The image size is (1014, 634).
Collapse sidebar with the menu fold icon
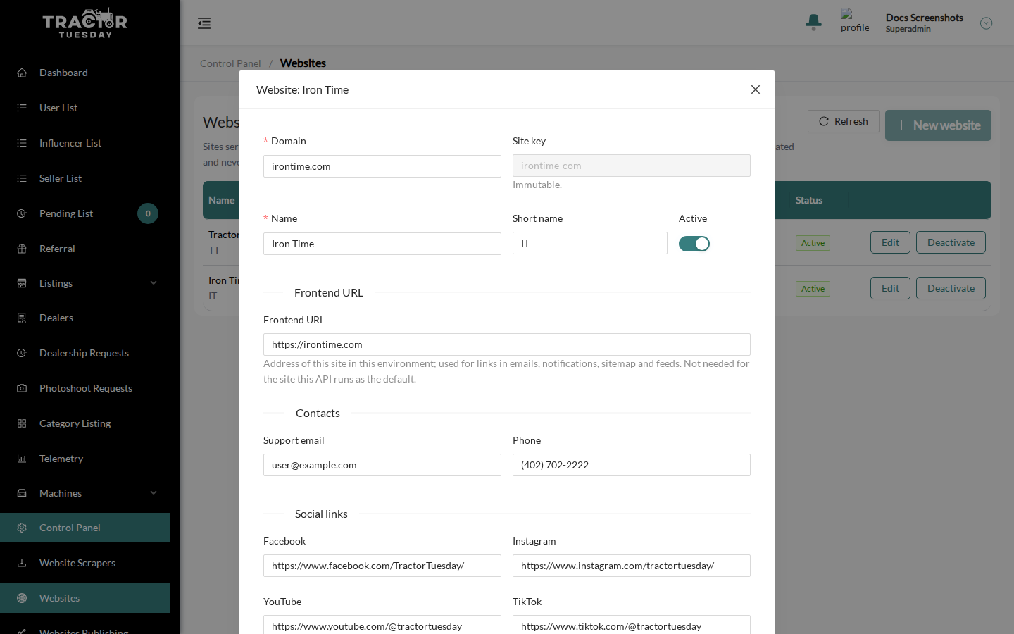pyautogui.click(x=204, y=23)
